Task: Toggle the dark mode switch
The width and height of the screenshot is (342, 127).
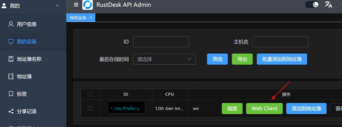Action: click(x=312, y=4)
